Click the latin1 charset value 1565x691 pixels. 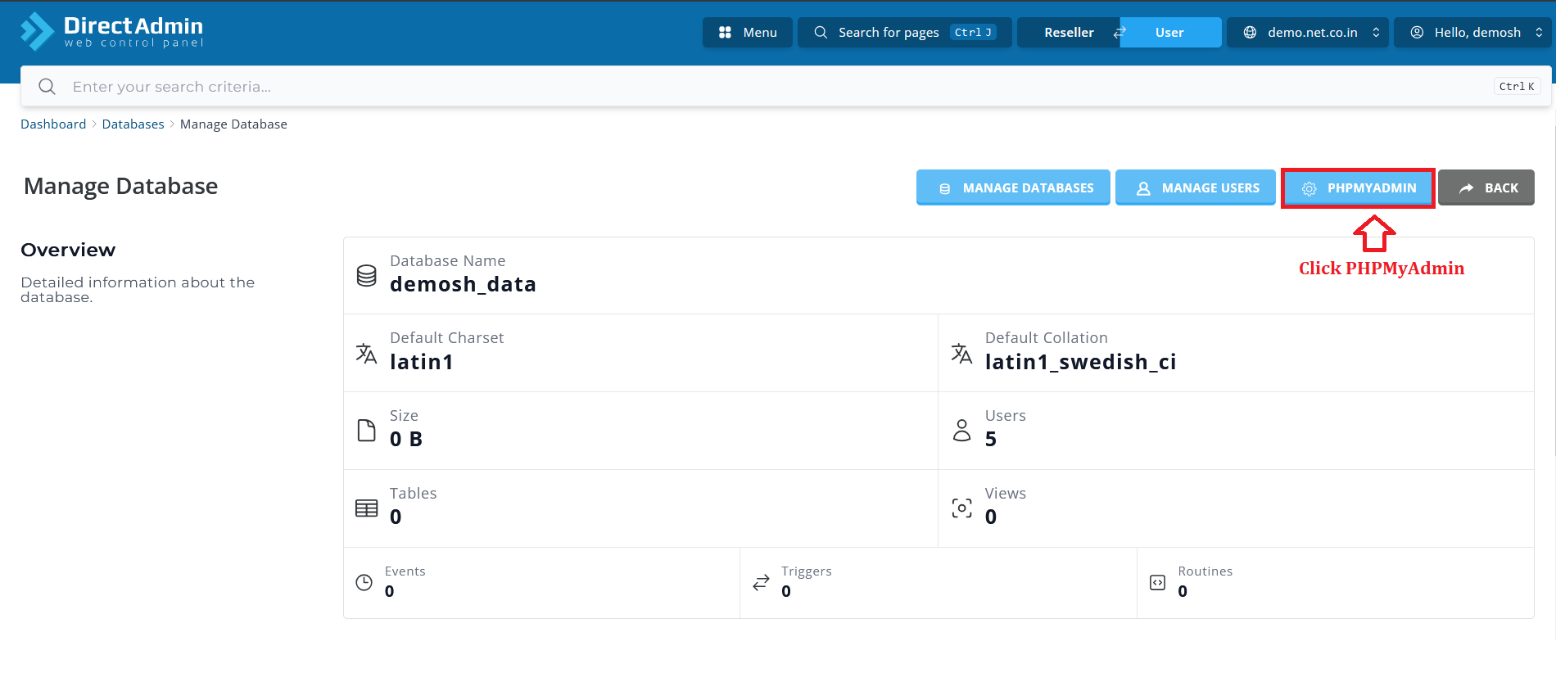tap(422, 362)
